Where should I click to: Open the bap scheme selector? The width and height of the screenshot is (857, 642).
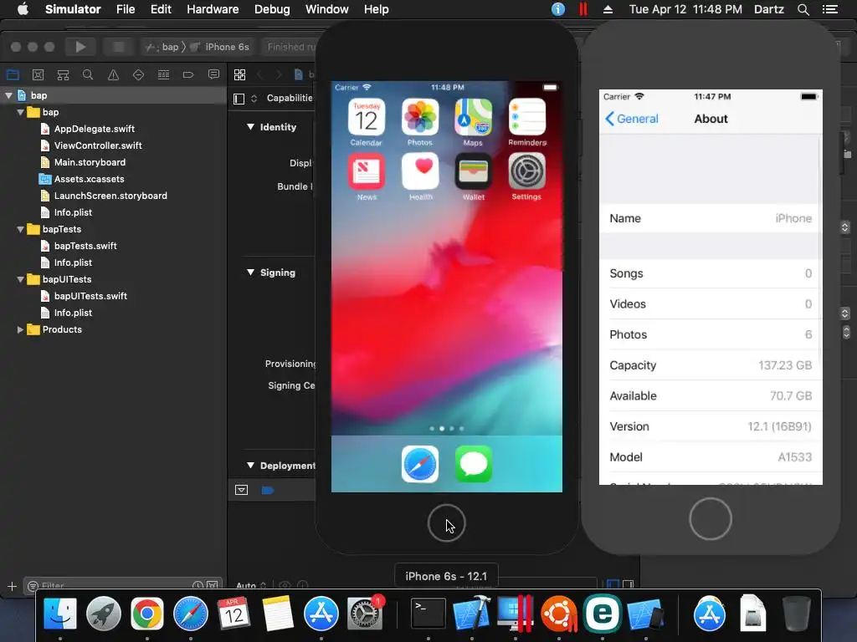point(162,47)
